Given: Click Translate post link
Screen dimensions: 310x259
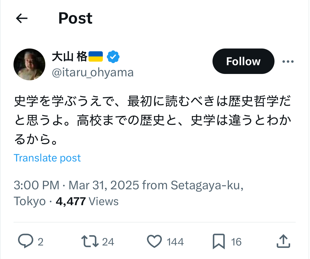Looking at the screenshot, I should pos(47,158).
